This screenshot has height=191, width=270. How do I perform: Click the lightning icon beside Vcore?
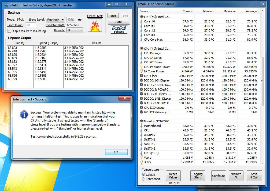point(141,158)
